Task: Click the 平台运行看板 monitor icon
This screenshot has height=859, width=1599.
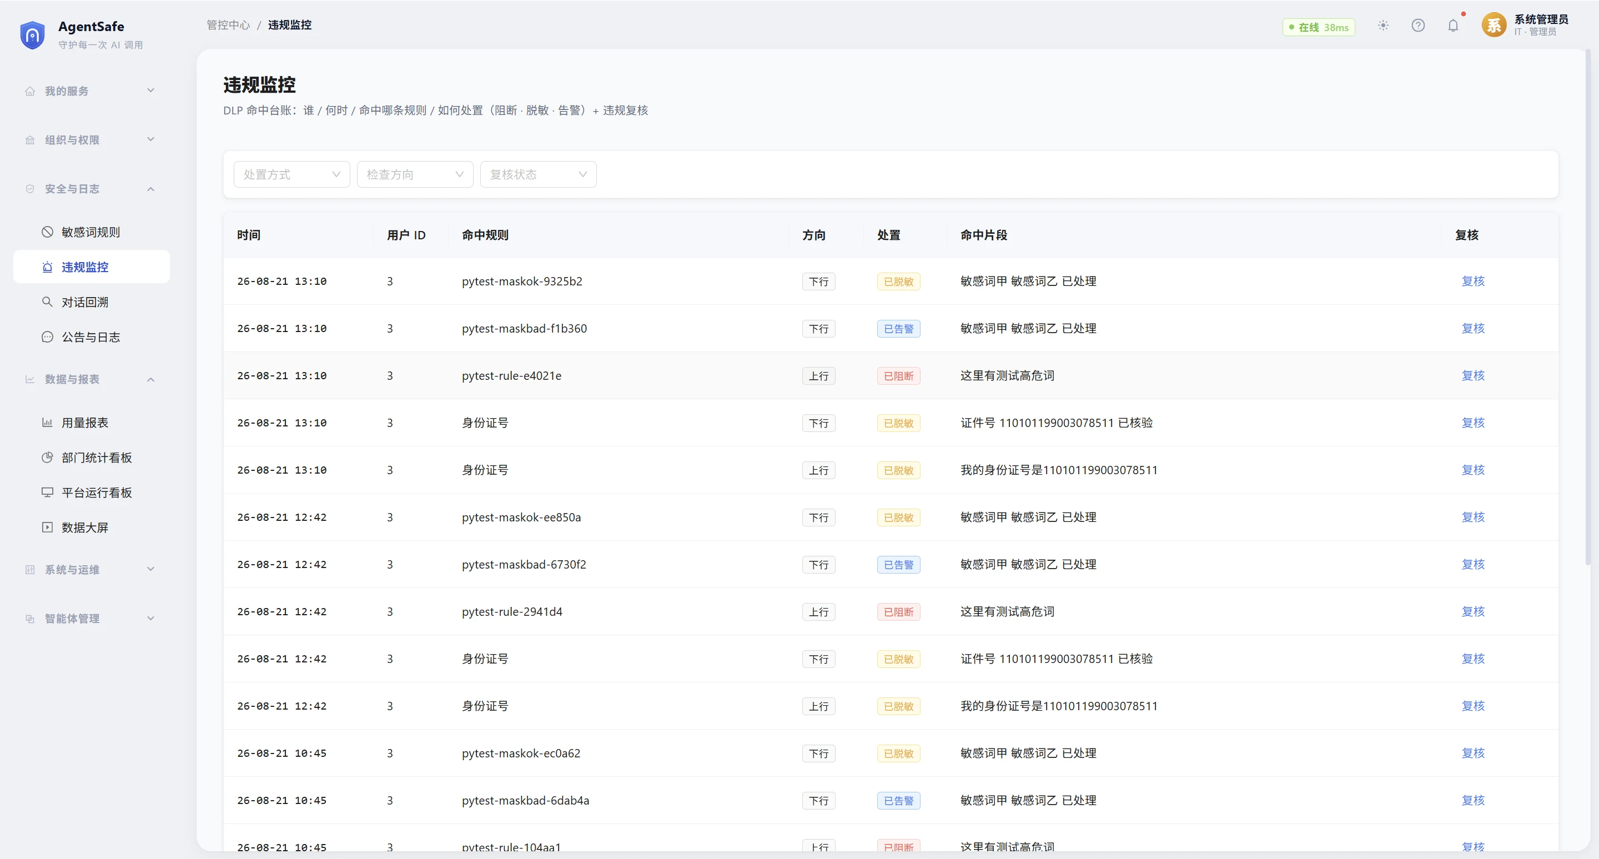Action: (47, 492)
